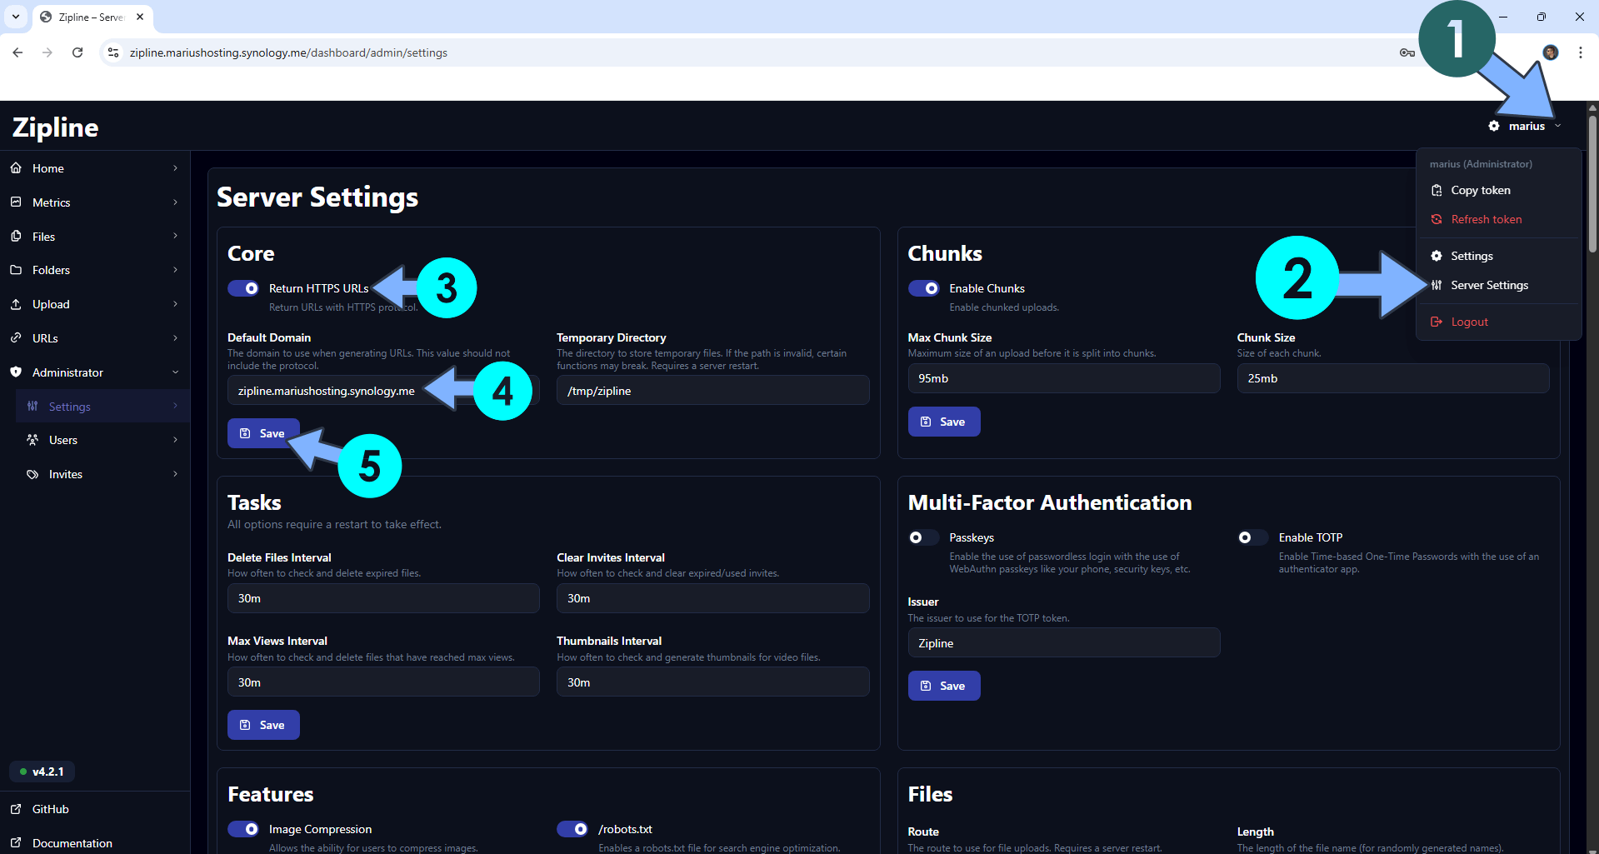Select Server Settings menu entry

[x=1498, y=285]
